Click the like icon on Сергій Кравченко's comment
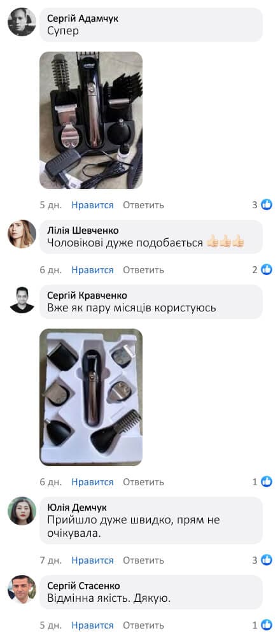Viewport: 280px width, 640px height. [267, 481]
